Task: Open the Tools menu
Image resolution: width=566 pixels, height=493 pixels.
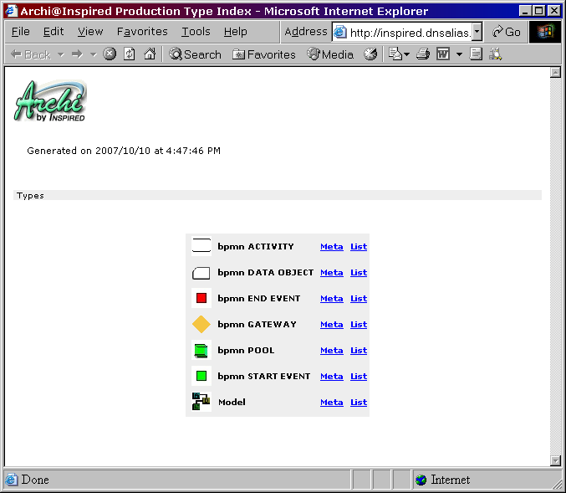Action: [196, 32]
